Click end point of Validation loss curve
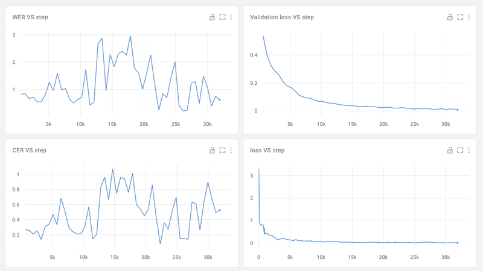 coord(458,110)
